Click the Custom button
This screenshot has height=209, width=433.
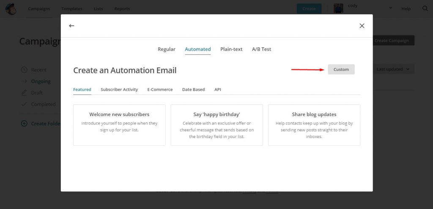coord(341,70)
